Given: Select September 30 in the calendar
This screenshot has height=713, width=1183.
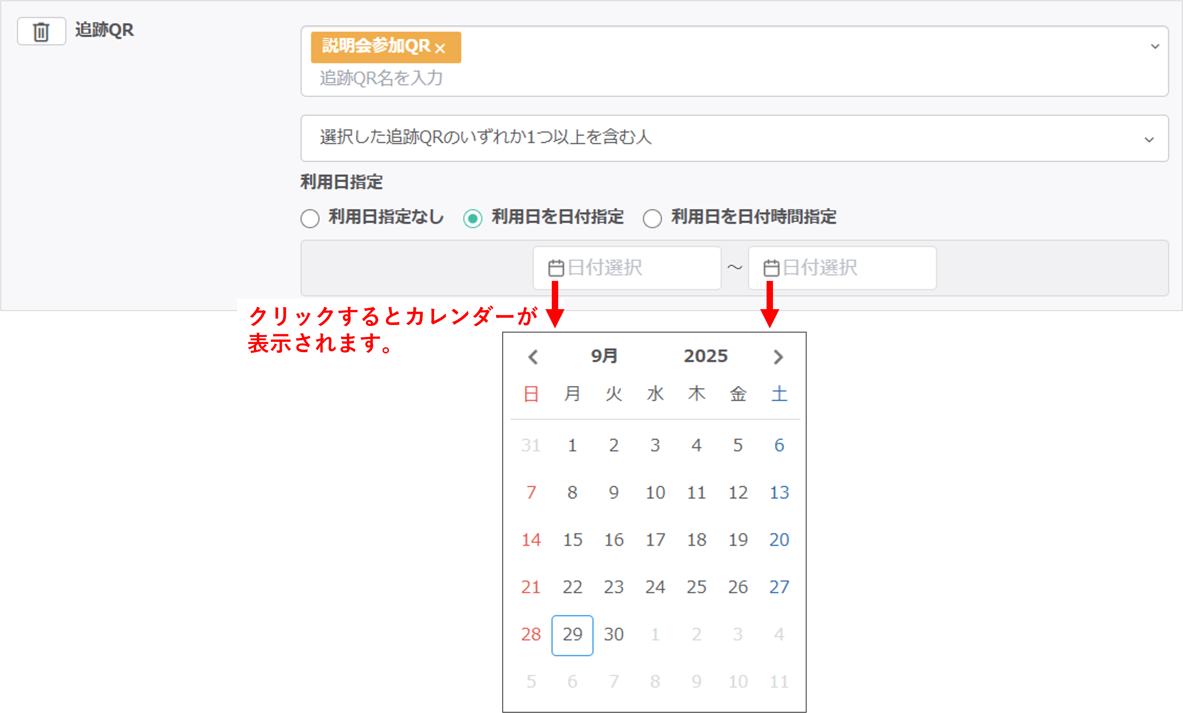Looking at the screenshot, I should coord(613,635).
